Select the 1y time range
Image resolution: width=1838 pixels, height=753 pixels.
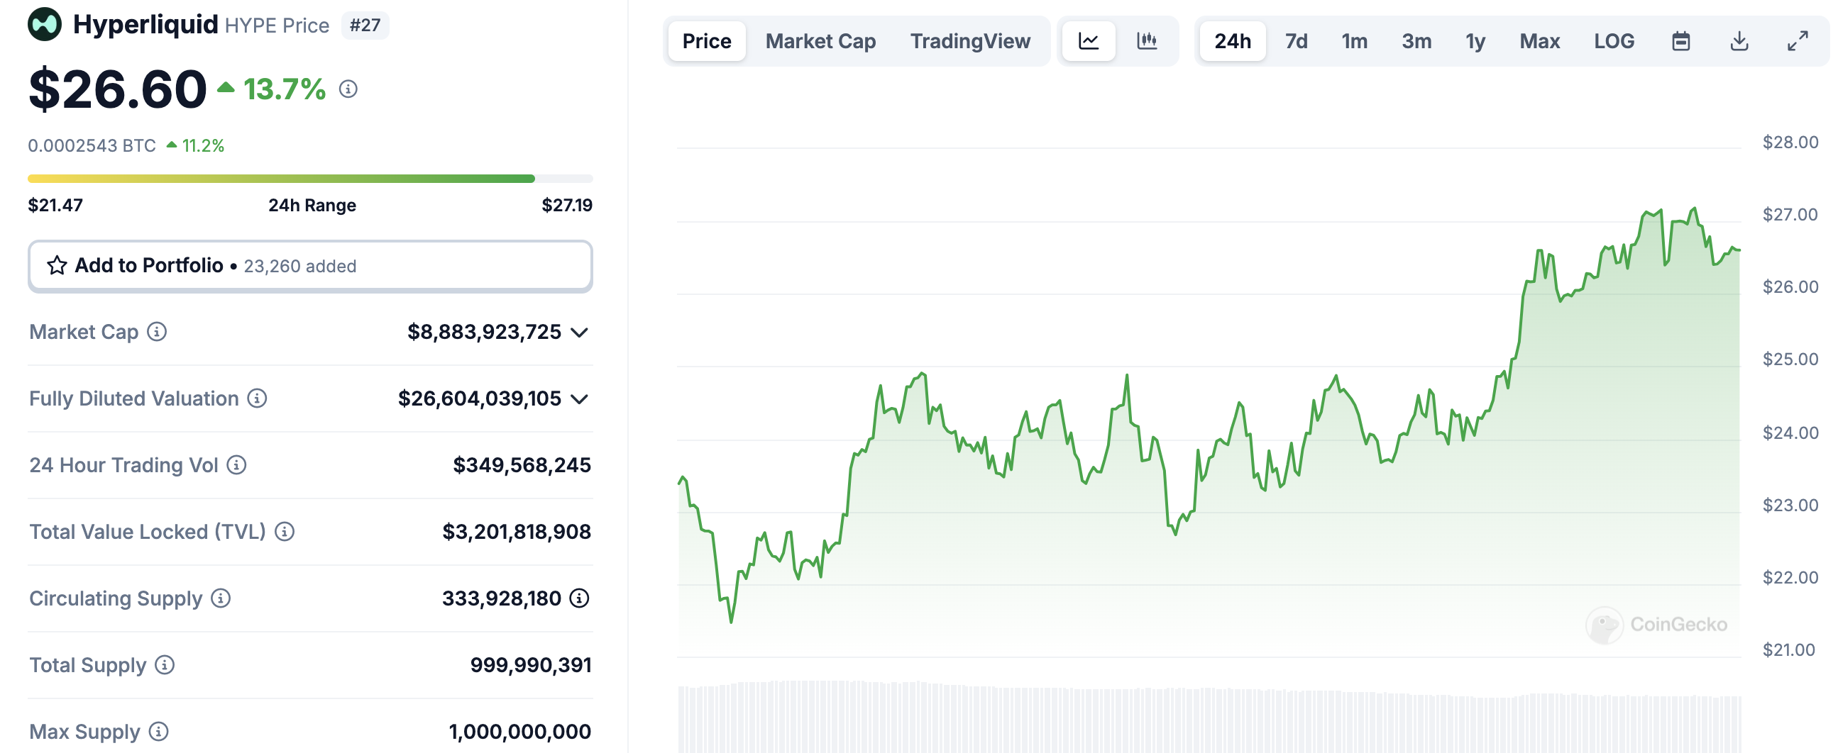click(x=1475, y=41)
